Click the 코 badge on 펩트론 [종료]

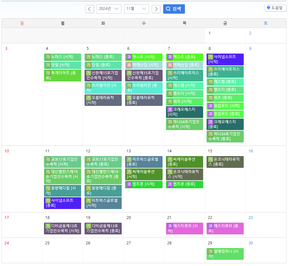pos(170,184)
